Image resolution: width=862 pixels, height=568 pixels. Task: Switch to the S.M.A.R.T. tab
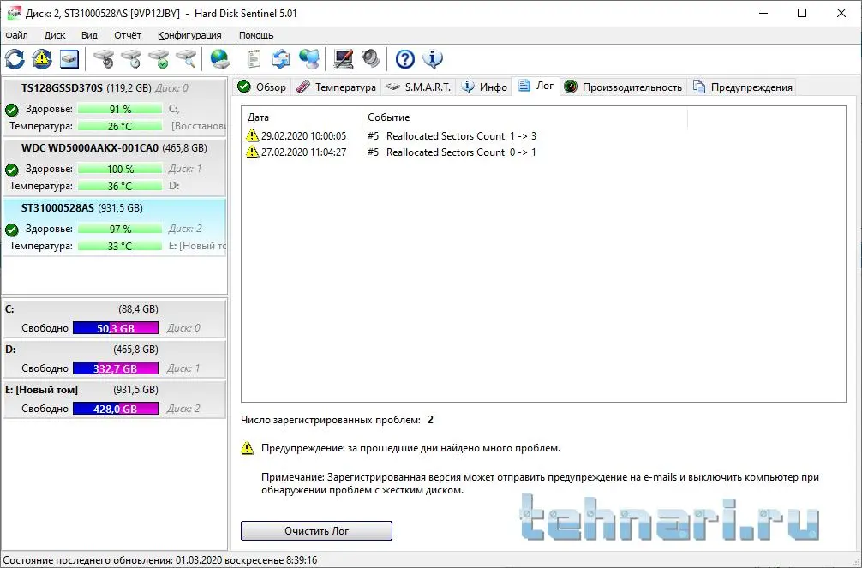click(x=418, y=87)
